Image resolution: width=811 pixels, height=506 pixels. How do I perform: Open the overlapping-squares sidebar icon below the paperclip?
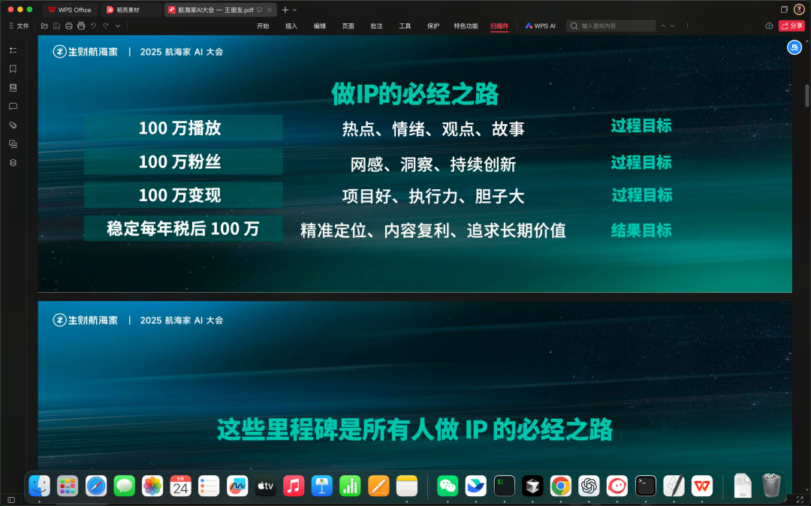coord(13,144)
